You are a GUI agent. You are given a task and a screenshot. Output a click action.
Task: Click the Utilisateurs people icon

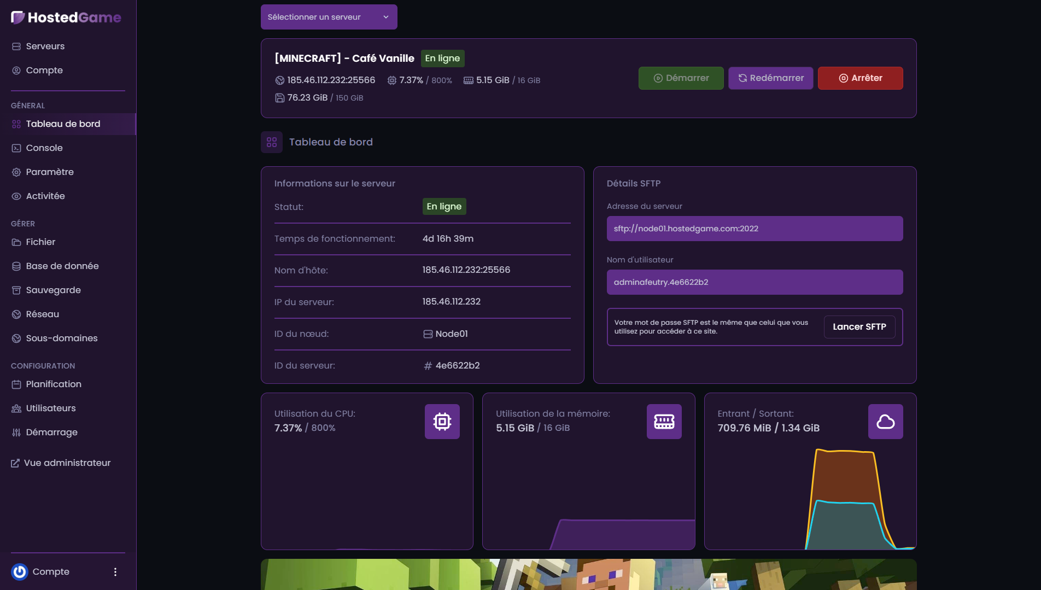coord(16,408)
